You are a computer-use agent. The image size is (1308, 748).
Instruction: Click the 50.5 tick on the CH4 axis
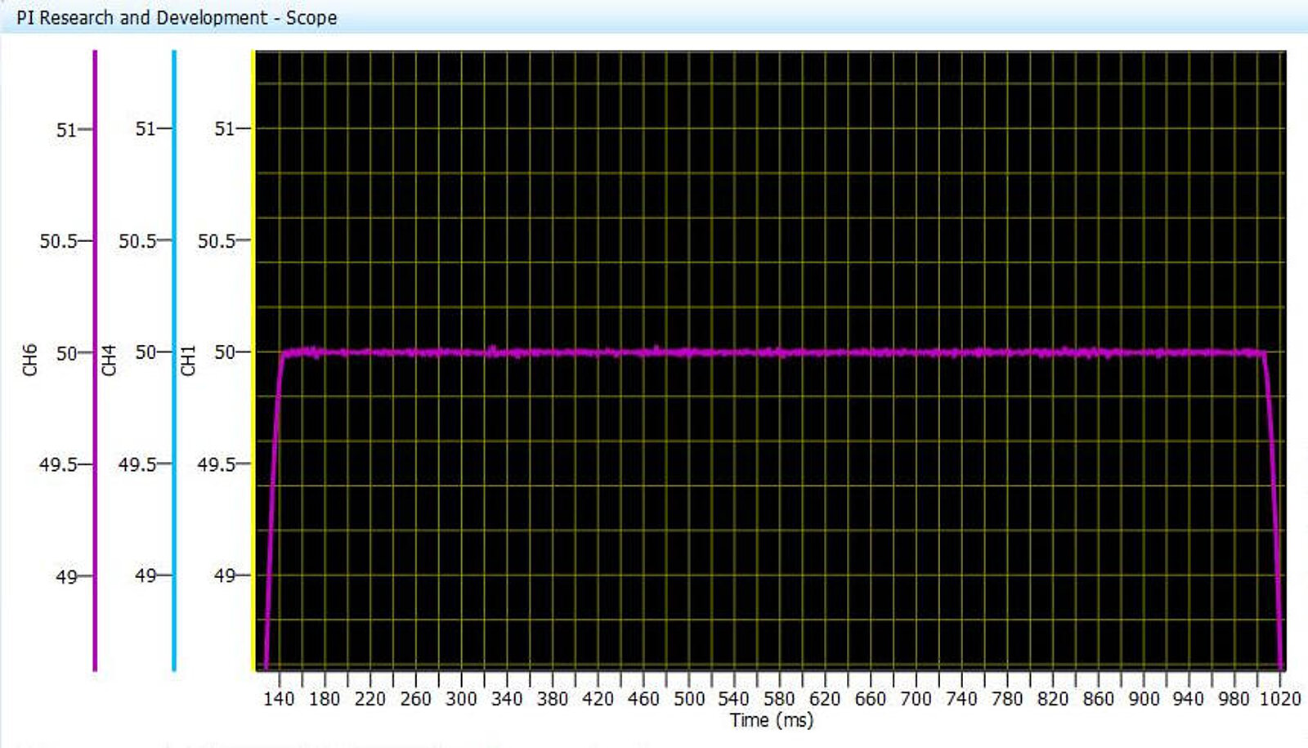point(137,241)
